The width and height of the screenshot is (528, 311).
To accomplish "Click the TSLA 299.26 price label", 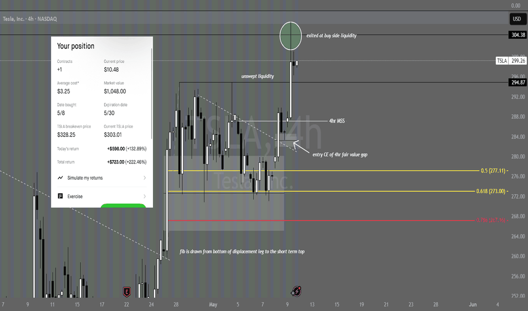I will 511,61.
